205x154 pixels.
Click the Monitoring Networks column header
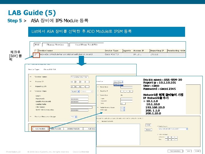(x=176, y=51)
